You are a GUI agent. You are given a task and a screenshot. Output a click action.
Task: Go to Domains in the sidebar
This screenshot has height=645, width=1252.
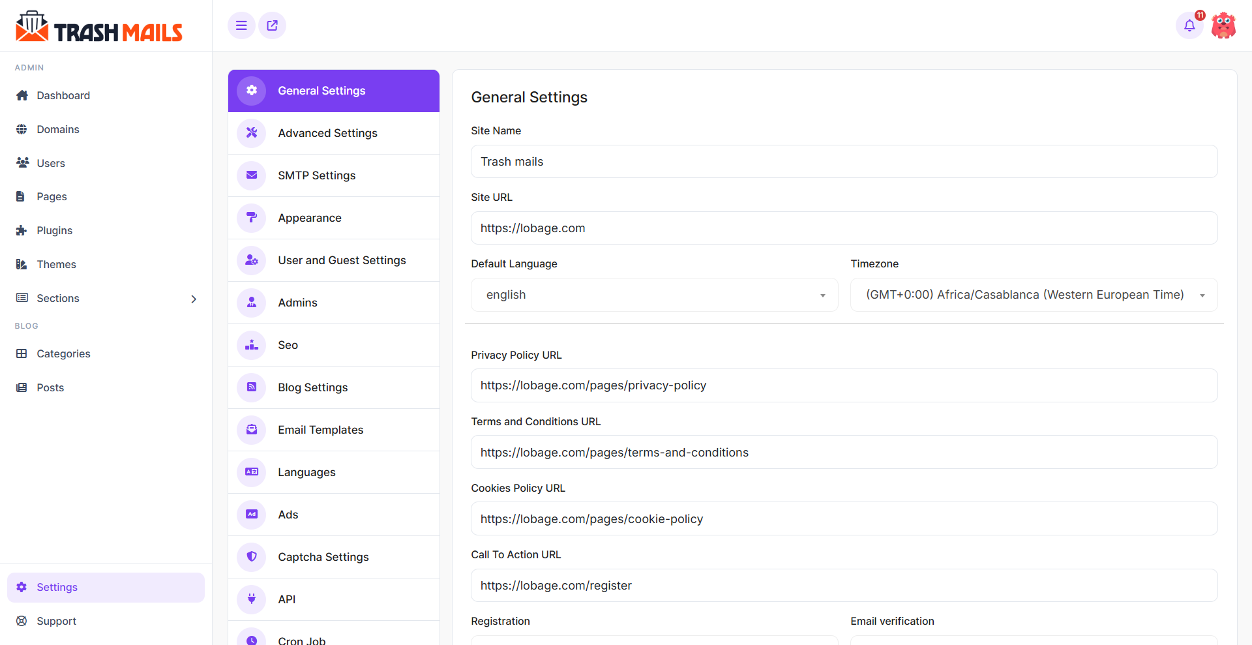tap(57, 129)
